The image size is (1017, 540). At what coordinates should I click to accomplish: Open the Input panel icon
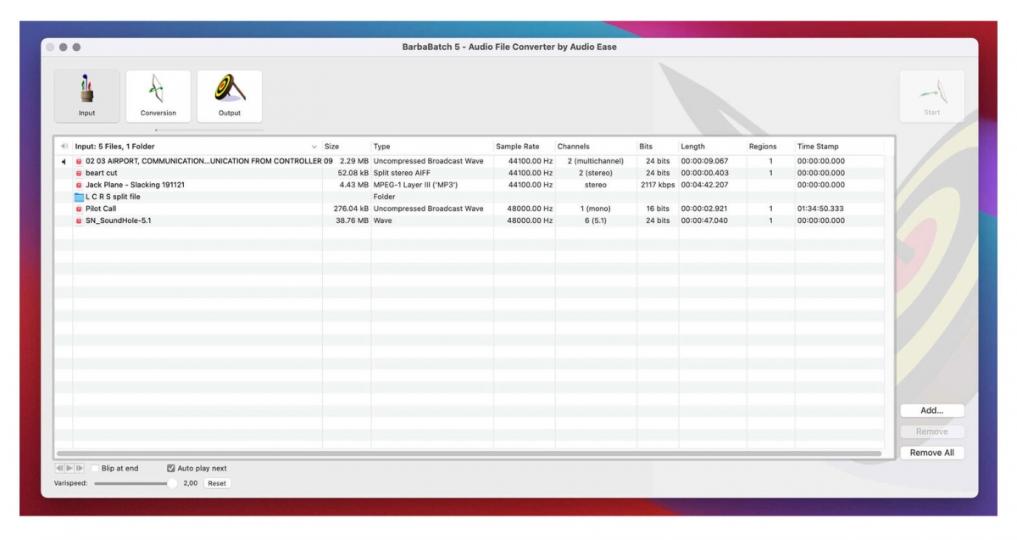[87, 96]
